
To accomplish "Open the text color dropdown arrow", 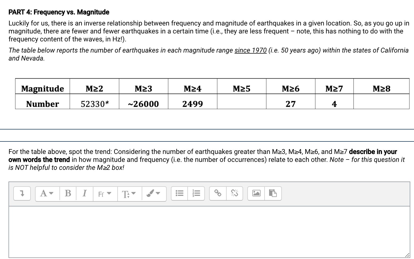I will click(x=51, y=193).
